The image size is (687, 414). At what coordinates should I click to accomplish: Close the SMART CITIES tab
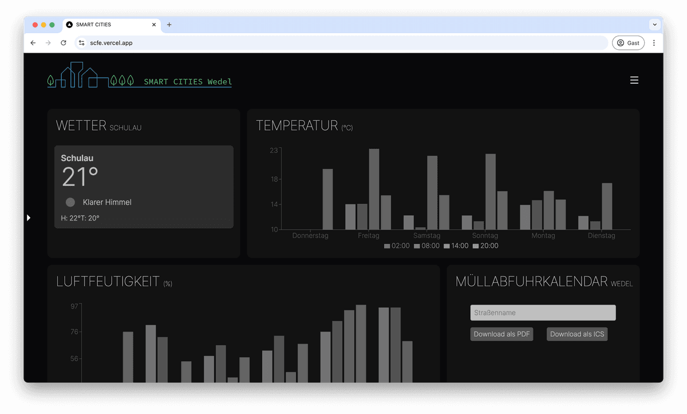[x=154, y=25]
